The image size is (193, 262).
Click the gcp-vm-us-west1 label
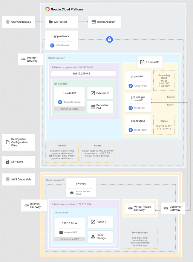click(x=69, y=109)
